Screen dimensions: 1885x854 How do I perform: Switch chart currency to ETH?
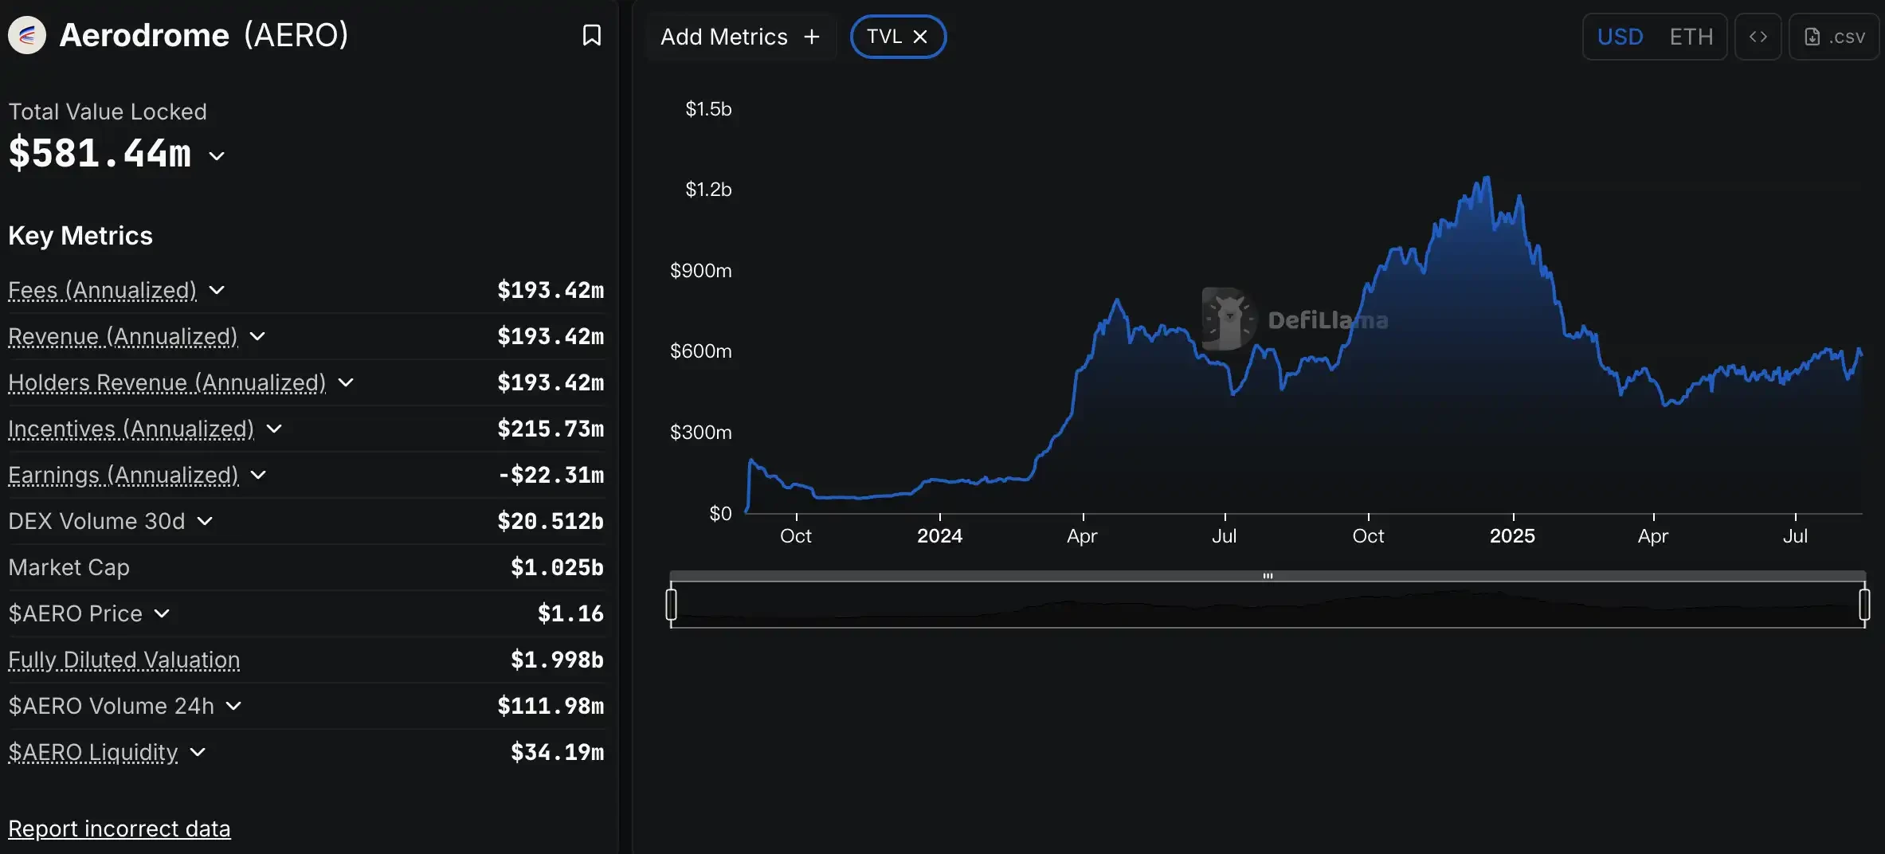1692,36
